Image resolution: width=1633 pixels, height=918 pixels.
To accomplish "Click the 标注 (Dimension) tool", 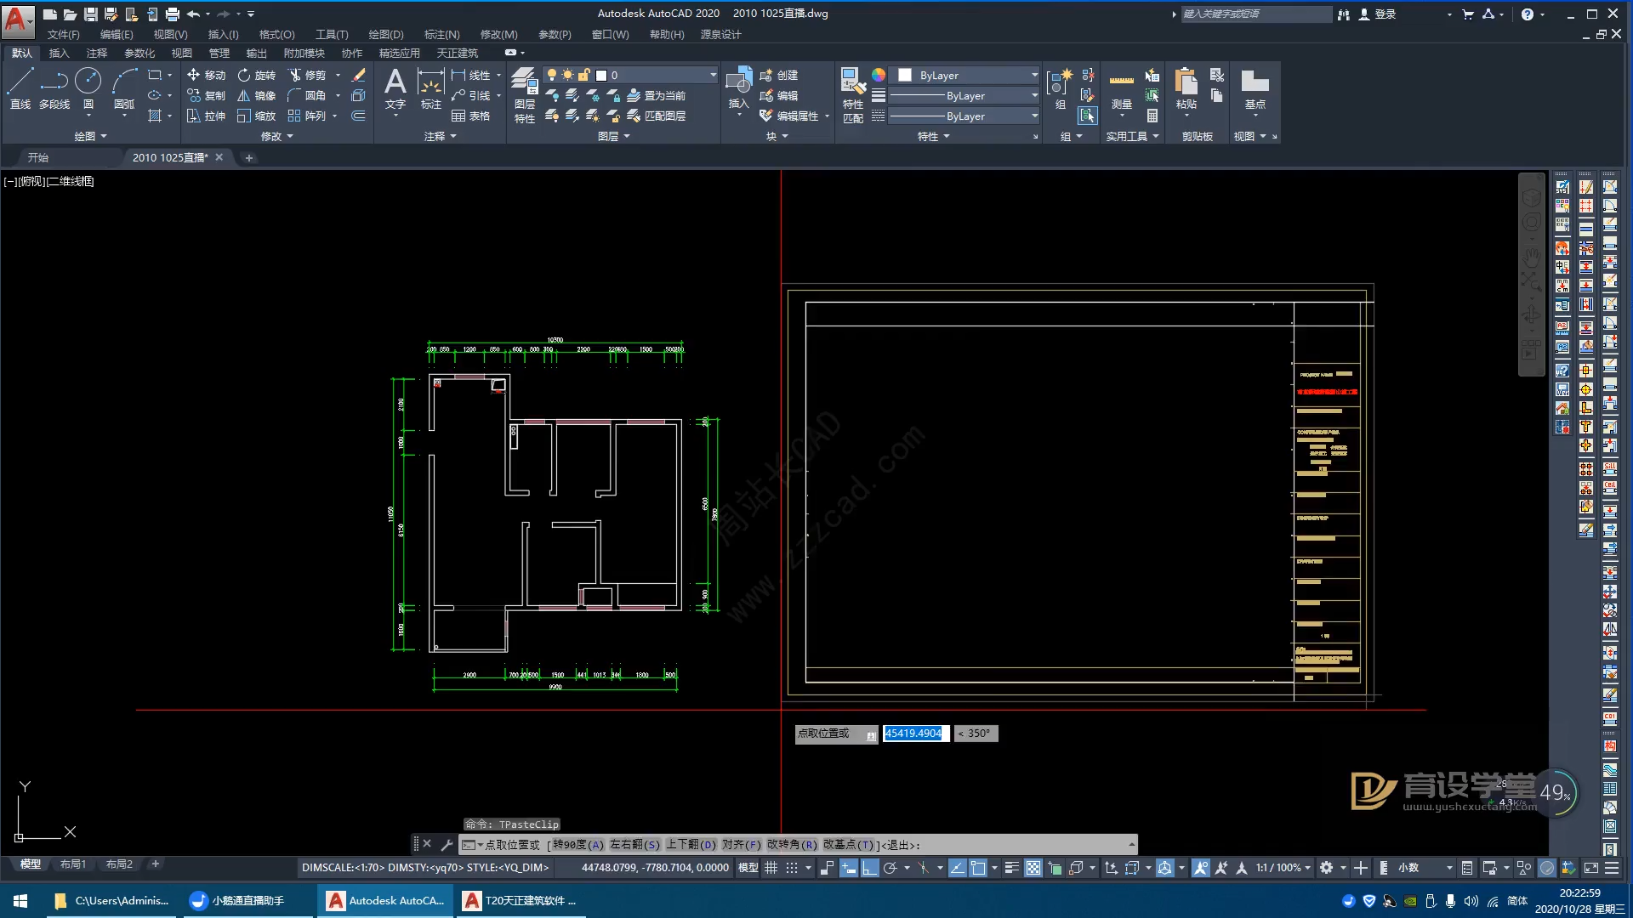I will click(431, 89).
